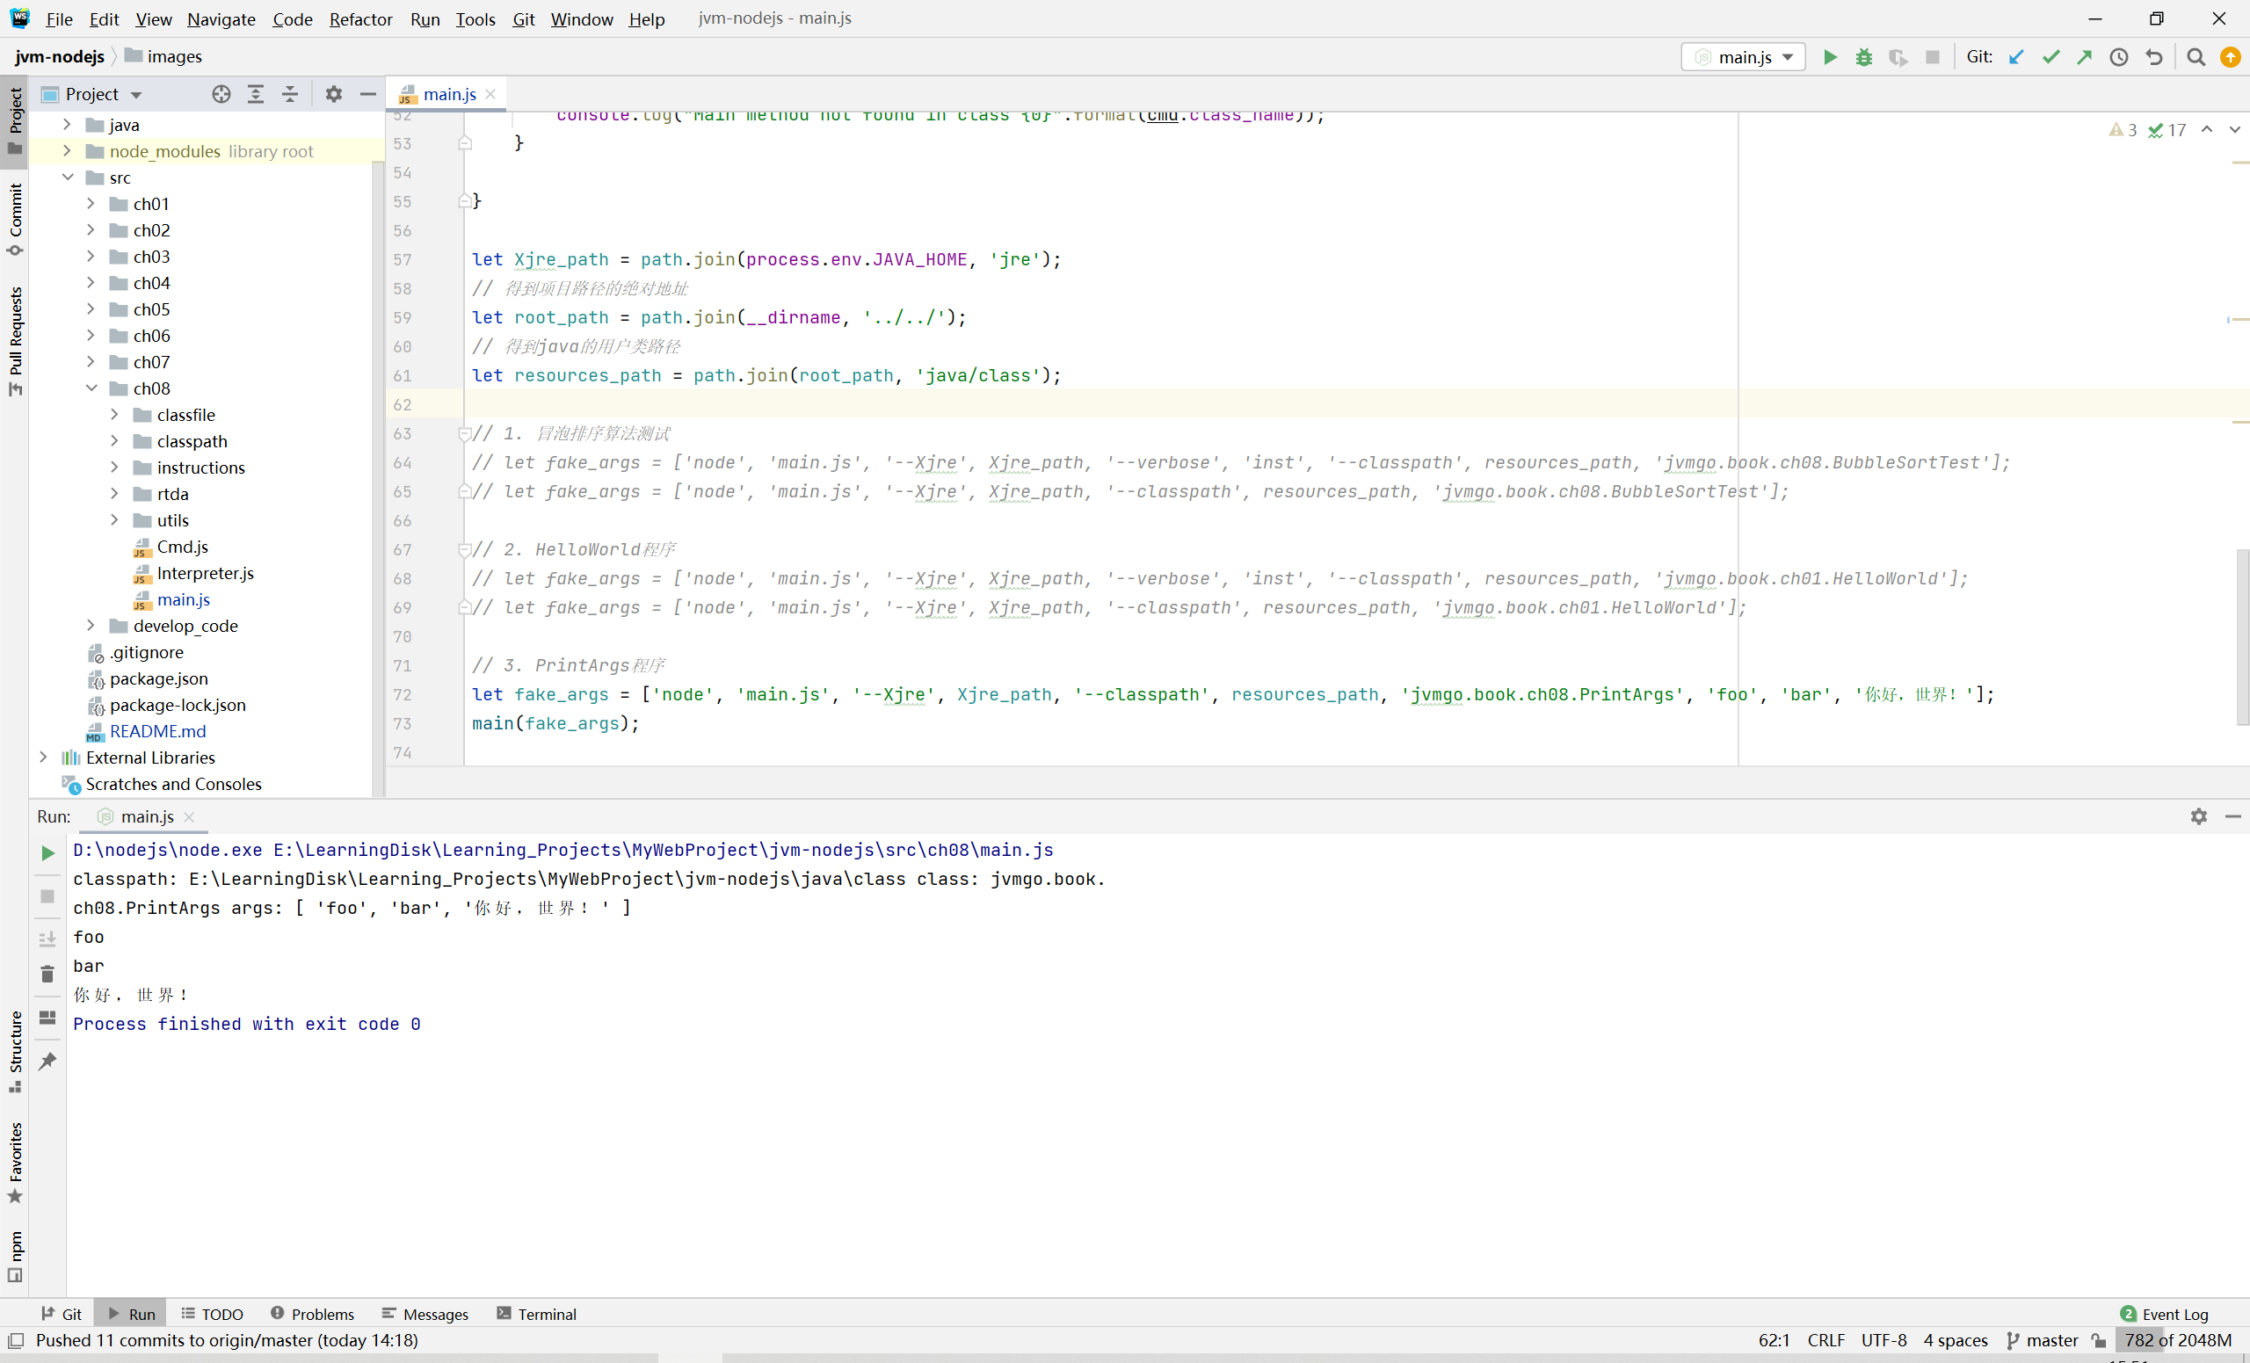The height and width of the screenshot is (1363, 2250).
Task: Toggle the Structure tool window
Action: (x=15, y=1052)
